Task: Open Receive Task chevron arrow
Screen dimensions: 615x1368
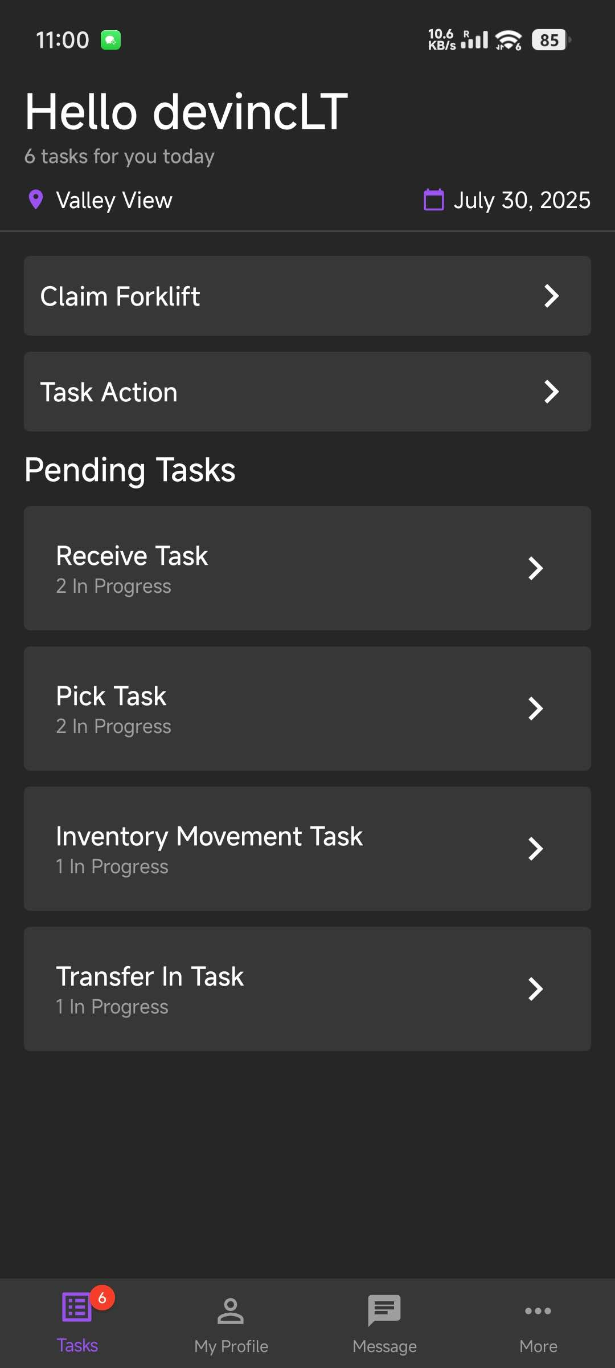Action: coord(535,568)
